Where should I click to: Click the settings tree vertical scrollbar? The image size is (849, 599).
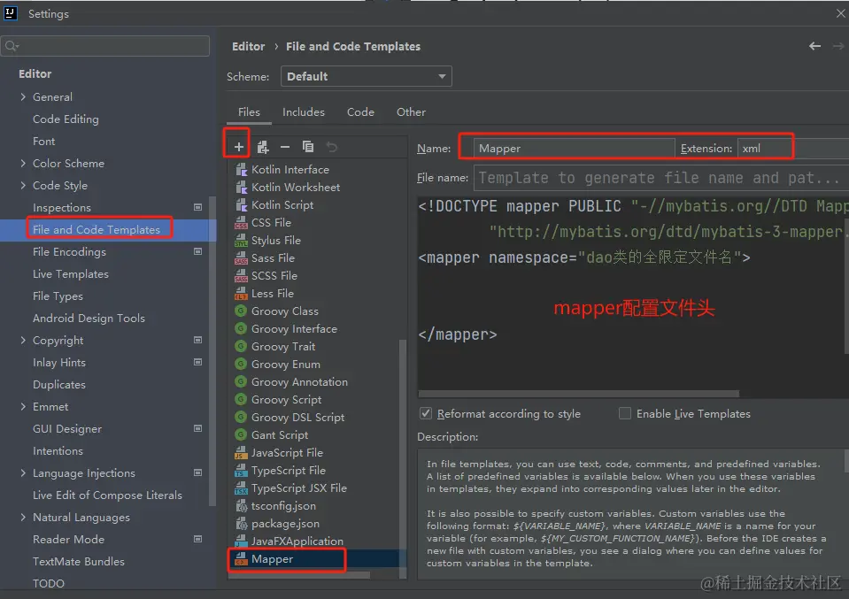[x=212, y=352]
